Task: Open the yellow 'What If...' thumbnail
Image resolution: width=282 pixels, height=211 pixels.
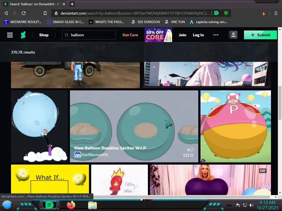Action: tap(50, 179)
